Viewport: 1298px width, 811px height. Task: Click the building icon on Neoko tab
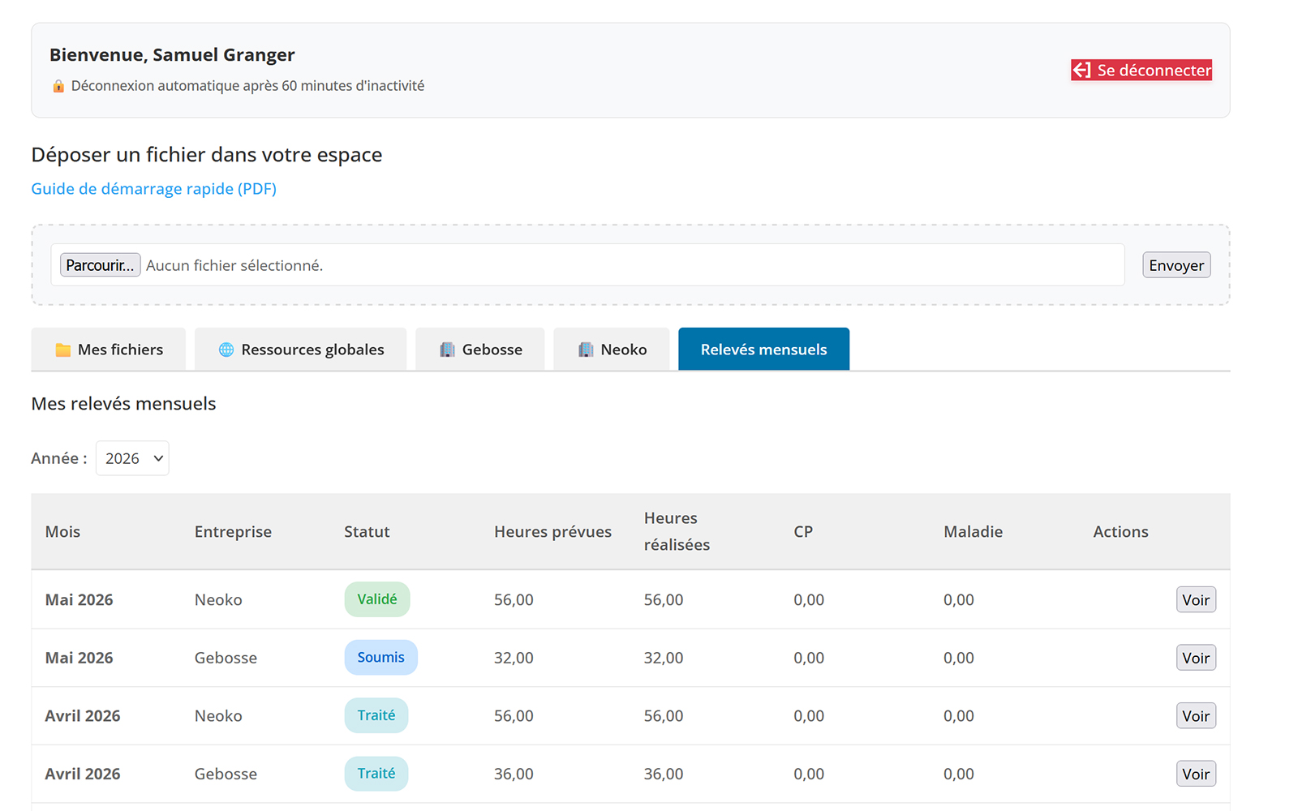coord(586,350)
